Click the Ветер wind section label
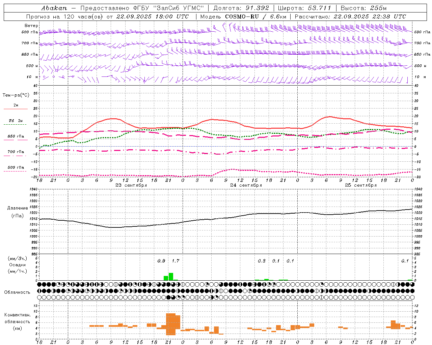 tap(31, 26)
